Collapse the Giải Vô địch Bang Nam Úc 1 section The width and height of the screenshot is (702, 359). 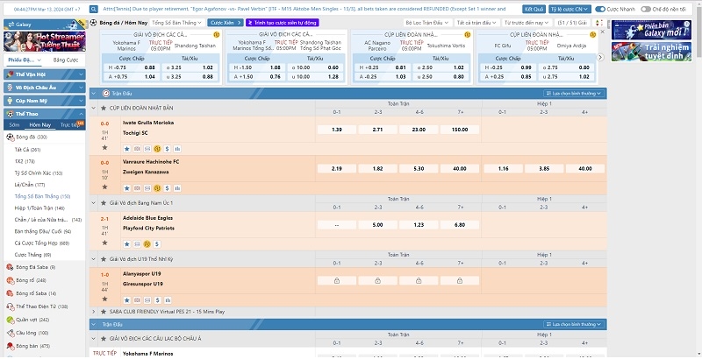pos(94,203)
